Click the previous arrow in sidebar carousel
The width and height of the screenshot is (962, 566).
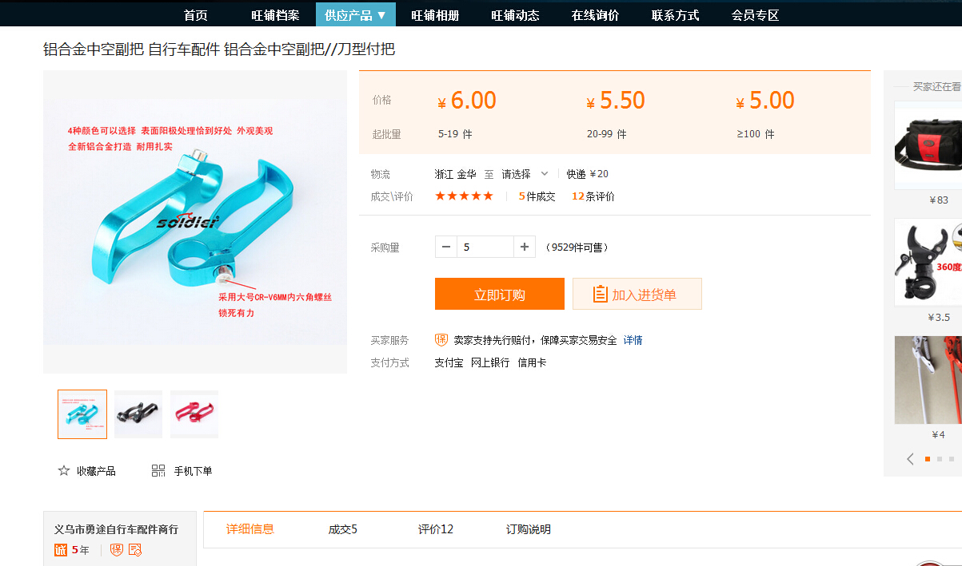[910, 459]
